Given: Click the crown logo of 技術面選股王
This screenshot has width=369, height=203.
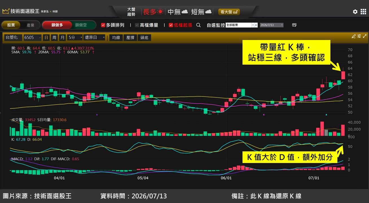Looking at the screenshot, I should [6, 12].
